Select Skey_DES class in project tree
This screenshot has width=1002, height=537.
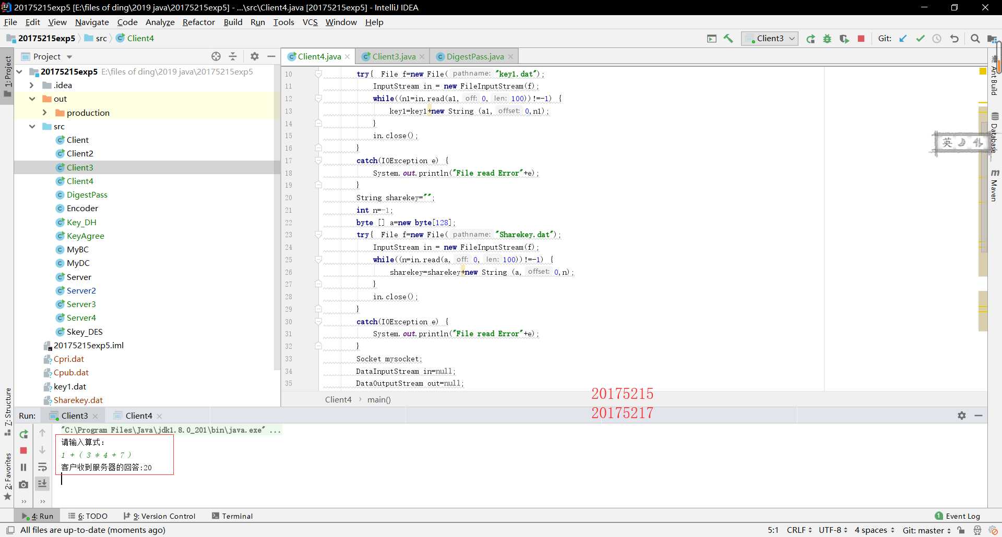(x=84, y=332)
